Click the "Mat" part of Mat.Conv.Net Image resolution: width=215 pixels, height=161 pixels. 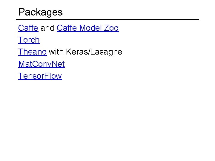click(24, 64)
